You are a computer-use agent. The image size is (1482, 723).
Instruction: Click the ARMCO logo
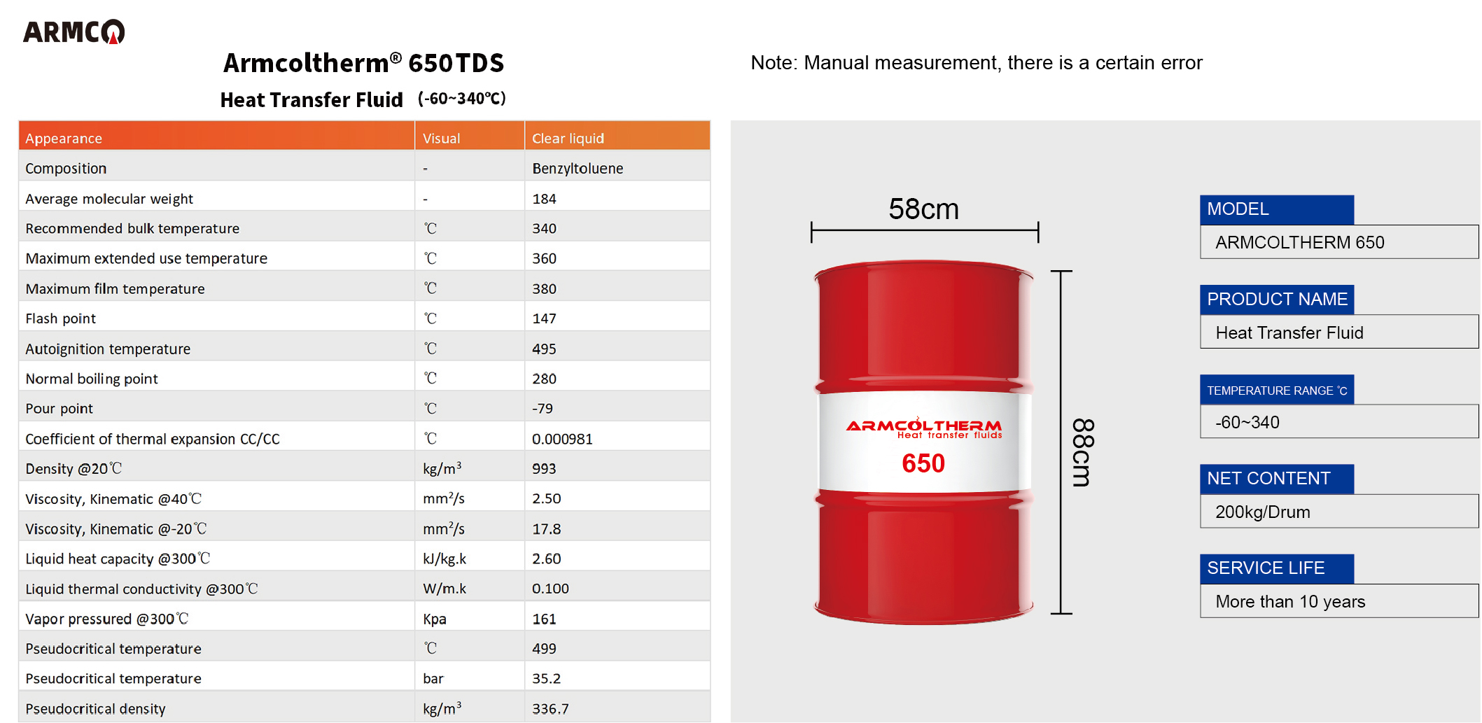tap(74, 31)
